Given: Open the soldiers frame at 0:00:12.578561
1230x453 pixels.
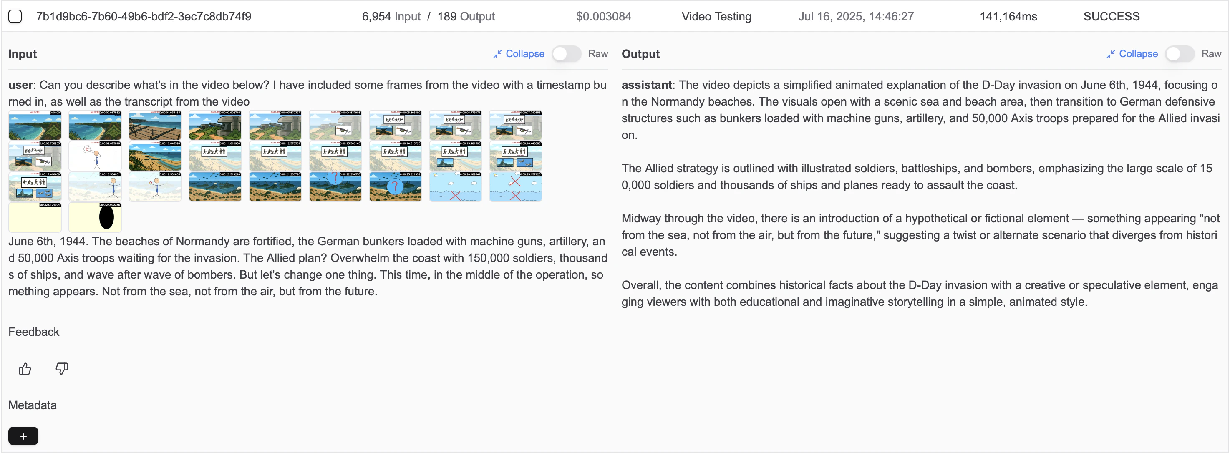Looking at the screenshot, I should 275,156.
